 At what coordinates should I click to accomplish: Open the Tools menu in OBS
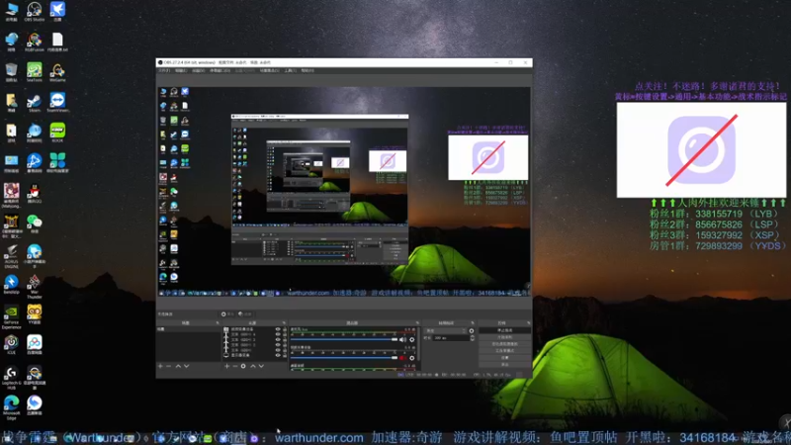pyautogui.click(x=290, y=70)
